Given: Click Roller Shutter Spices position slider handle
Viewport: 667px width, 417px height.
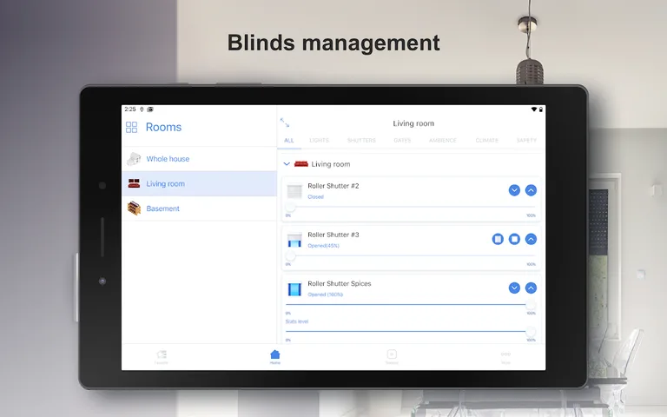Looking at the screenshot, I should coord(531,305).
